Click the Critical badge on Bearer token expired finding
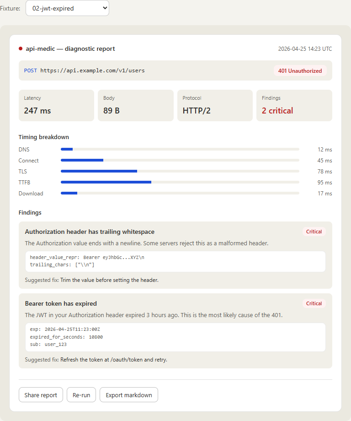The width and height of the screenshot is (351, 421). pyautogui.click(x=314, y=303)
